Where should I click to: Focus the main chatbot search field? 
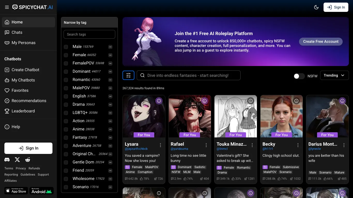[189, 75]
